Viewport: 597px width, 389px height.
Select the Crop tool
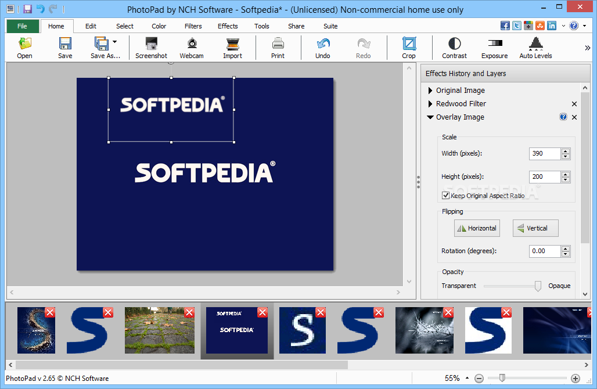[409, 48]
